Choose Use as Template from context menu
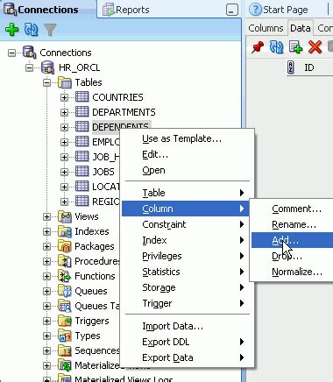This screenshot has width=333, height=382. coord(186,138)
